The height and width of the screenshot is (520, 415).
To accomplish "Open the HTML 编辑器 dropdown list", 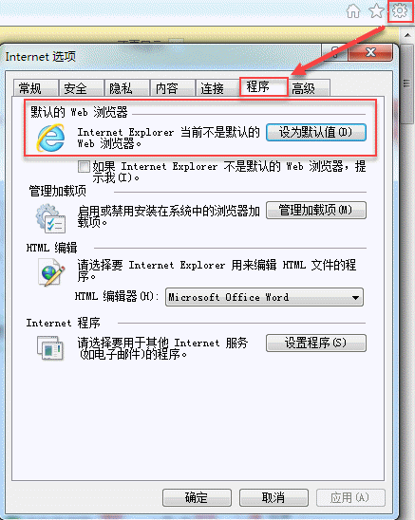I will pos(264,297).
